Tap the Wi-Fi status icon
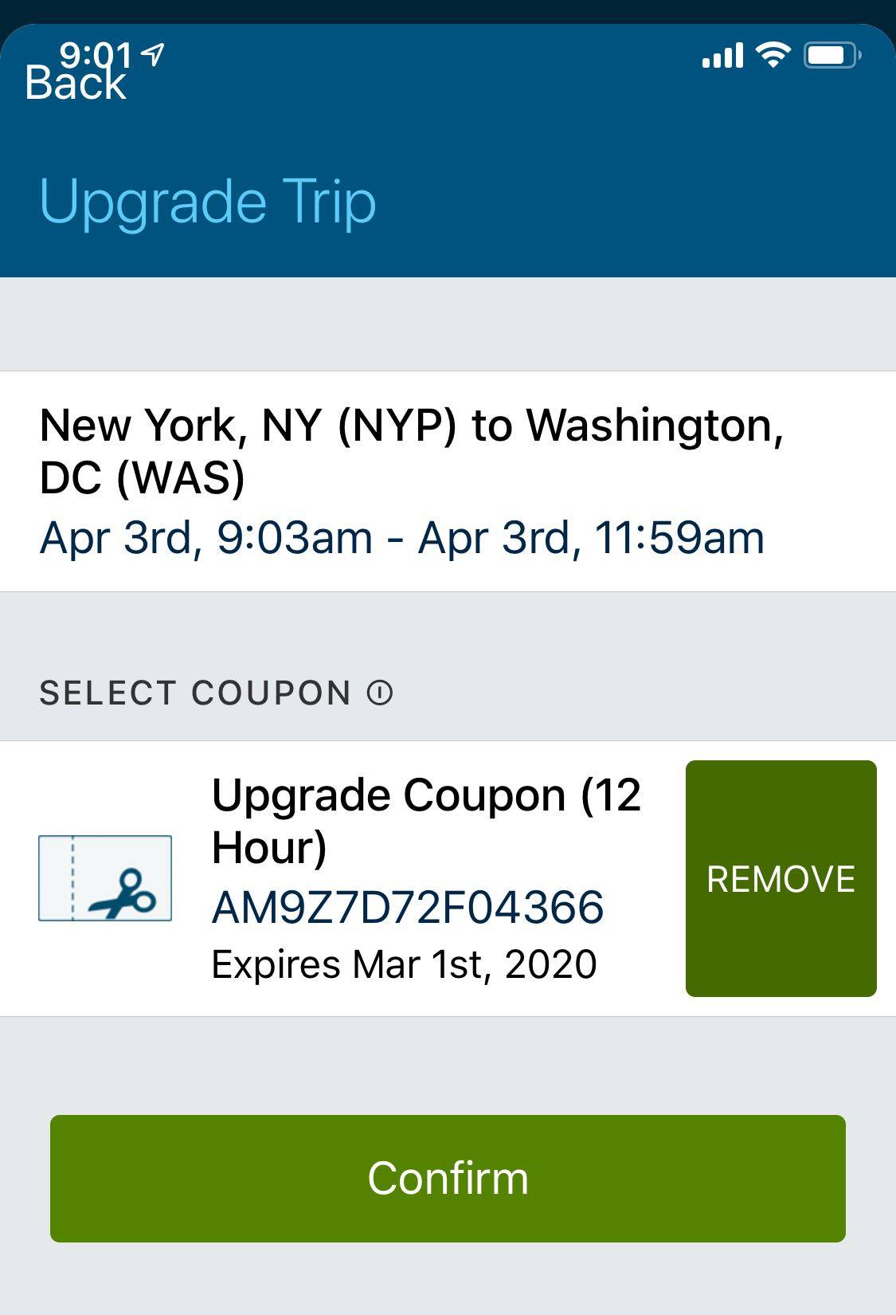This screenshot has height=1315, width=896. [x=772, y=55]
